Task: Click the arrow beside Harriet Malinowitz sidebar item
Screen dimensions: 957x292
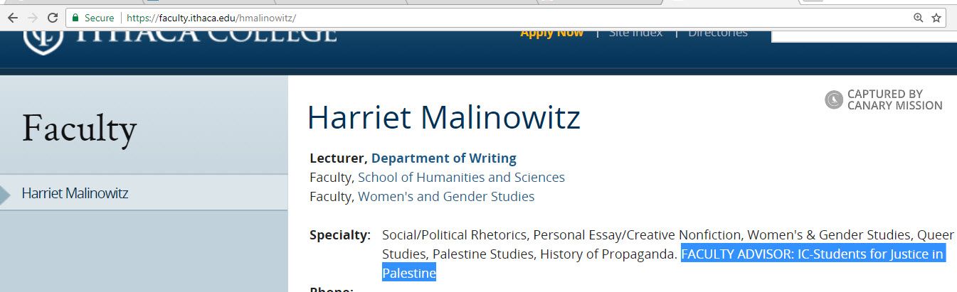Action: pyautogui.click(x=6, y=193)
